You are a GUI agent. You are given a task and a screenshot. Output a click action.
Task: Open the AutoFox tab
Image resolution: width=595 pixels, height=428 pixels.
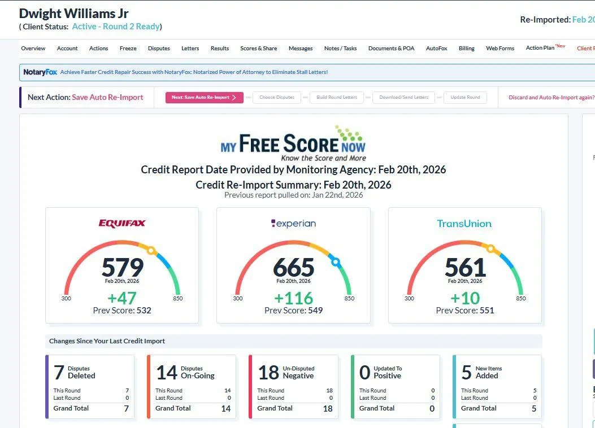(x=436, y=48)
